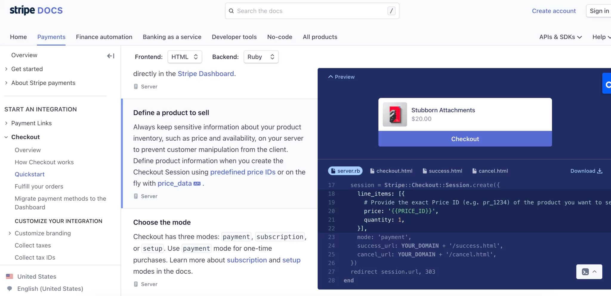The height and width of the screenshot is (296, 611).
Task: Expand the terminal panel chevron
Action: click(x=595, y=272)
